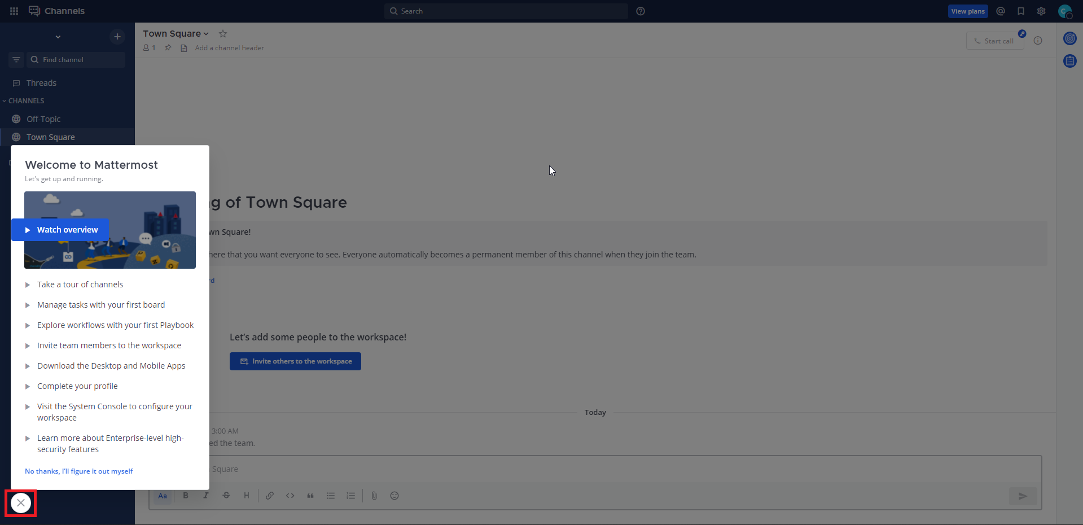Close the onboarding checklist with X
The image size is (1083, 525).
(21, 503)
